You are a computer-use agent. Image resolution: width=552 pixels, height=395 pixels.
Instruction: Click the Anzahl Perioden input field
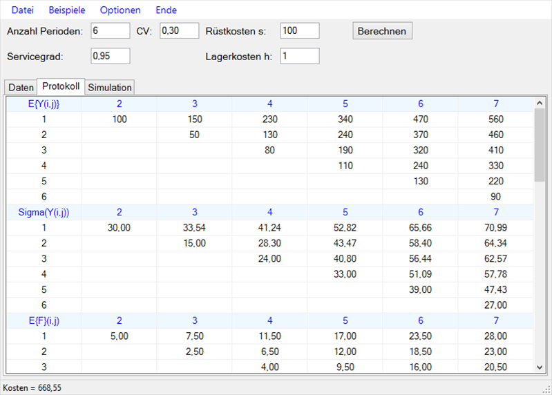110,31
